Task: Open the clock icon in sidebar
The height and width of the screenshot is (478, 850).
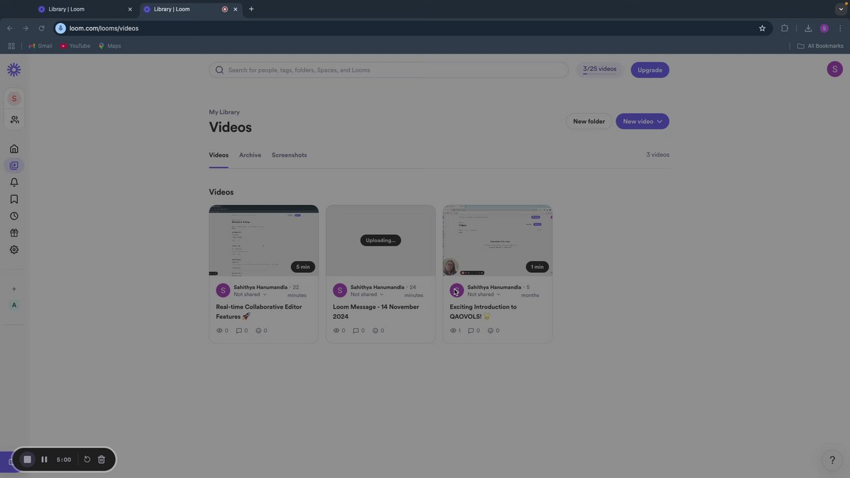Action: pyautogui.click(x=14, y=216)
